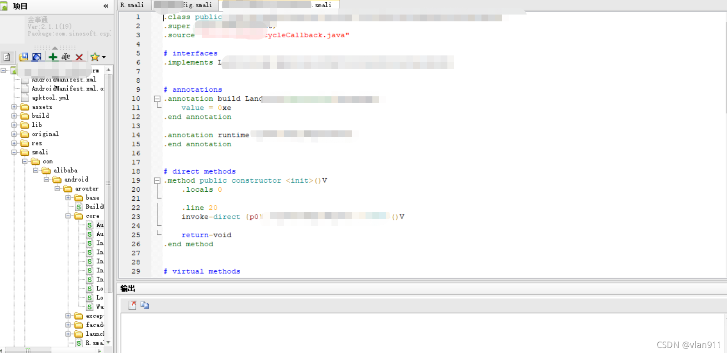Click the tree panel scroll up arrow
The width and height of the screenshot is (727, 353).
(x=108, y=70)
